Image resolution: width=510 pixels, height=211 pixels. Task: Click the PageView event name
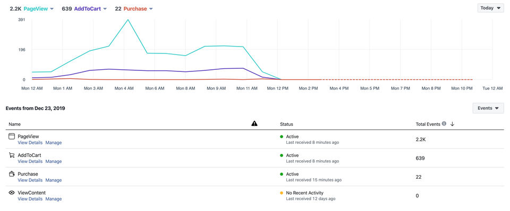tap(28, 136)
